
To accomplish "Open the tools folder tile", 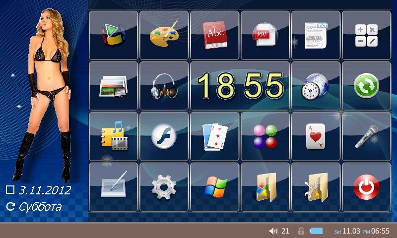I will point(316,187).
